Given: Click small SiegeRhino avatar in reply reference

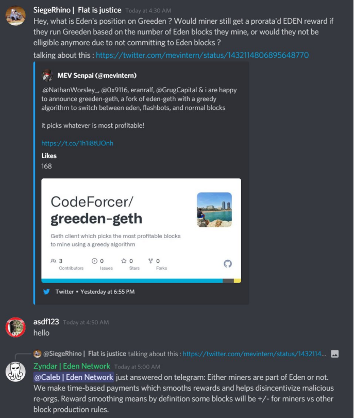Looking at the screenshot, I should tap(37, 354).
